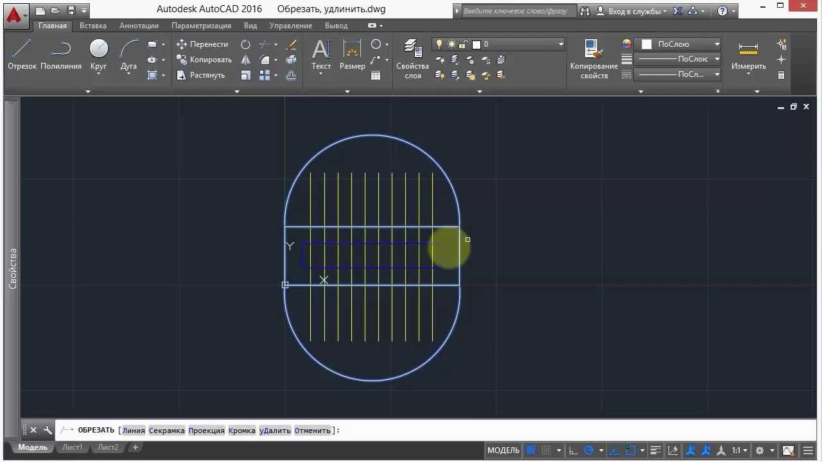Click the Перенести move button
This screenshot has width=822, height=462.
point(202,44)
